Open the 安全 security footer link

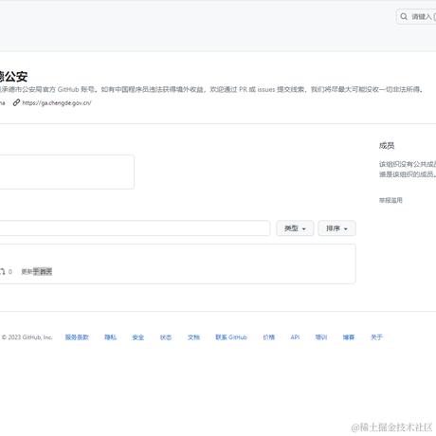coord(138,337)
